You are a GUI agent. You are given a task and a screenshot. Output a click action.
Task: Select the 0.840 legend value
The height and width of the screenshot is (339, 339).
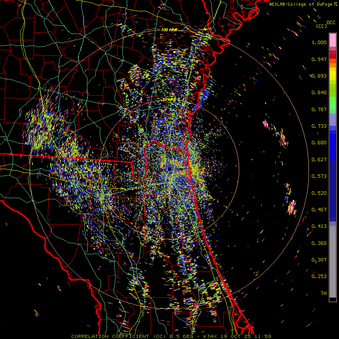[319, 93]
